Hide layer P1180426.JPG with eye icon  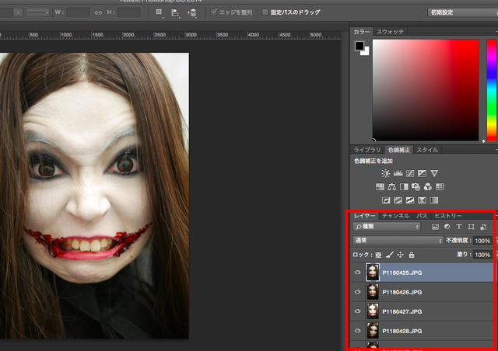pos(358,292)
